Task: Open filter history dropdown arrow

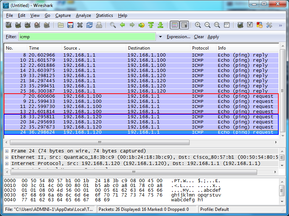Action: pyautogui.click(x=160, y=37)
